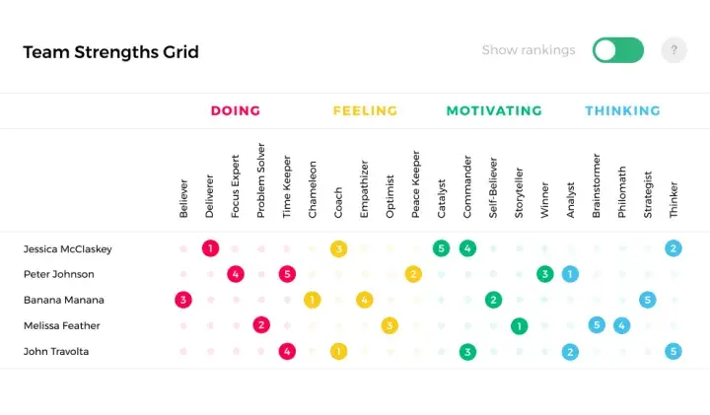Click Jessica McClaskey's red Deliverer badge 1

pyautogui.click(x=210, y=248)
